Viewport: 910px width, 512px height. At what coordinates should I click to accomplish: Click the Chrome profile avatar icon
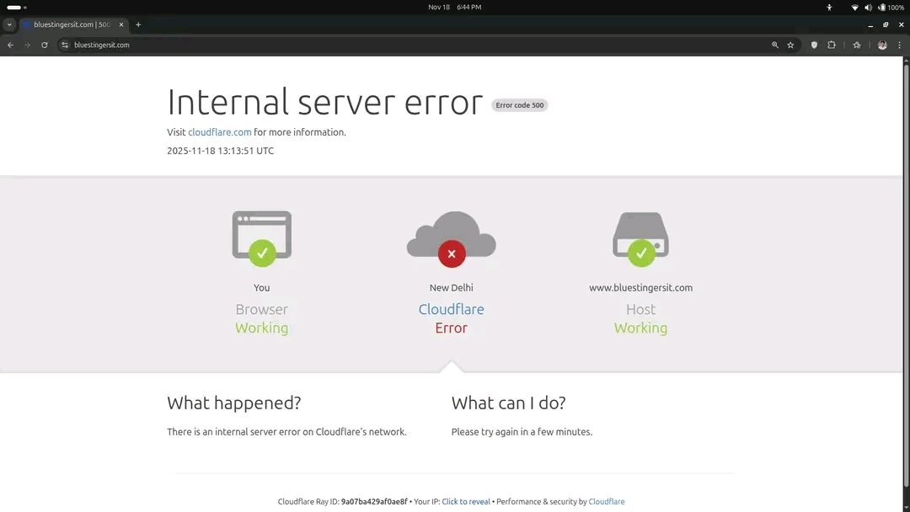click(881, 45)
